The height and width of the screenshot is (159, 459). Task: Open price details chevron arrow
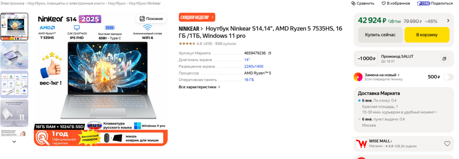point(448,21)
